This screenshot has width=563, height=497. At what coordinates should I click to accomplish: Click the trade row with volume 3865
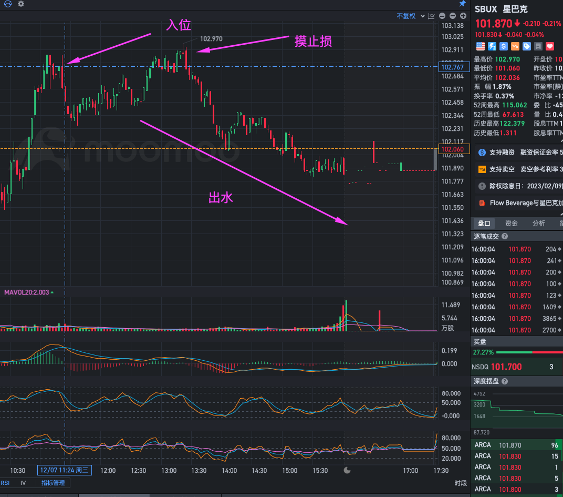pos(516,319)
